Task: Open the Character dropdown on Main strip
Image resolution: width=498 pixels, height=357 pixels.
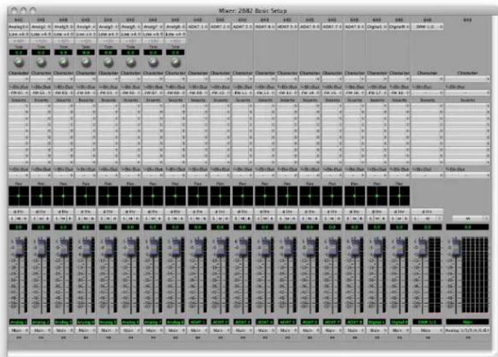Action: 467,79
